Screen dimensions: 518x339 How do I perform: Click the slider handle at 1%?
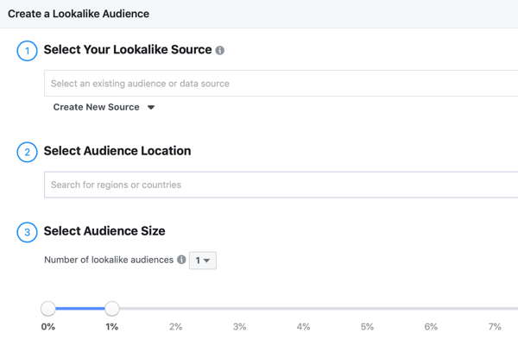click(x=112, y=309)
